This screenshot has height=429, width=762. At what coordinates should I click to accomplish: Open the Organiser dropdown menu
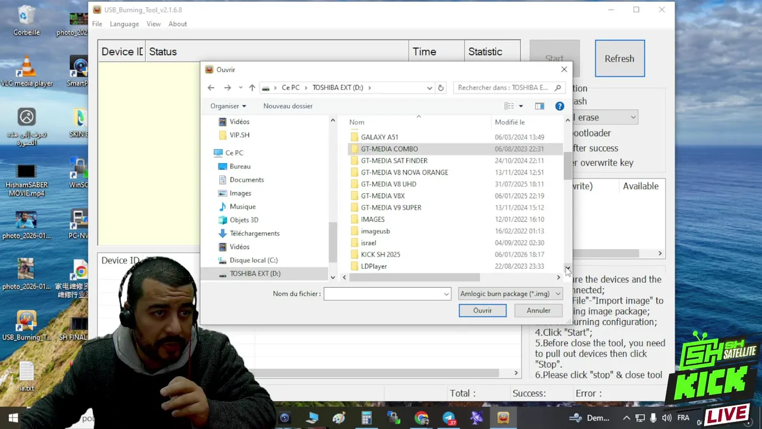click(228, 106)
